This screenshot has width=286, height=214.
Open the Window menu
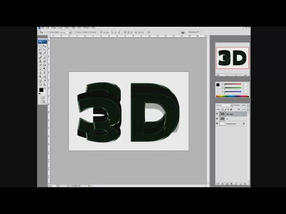pos(86,28)
